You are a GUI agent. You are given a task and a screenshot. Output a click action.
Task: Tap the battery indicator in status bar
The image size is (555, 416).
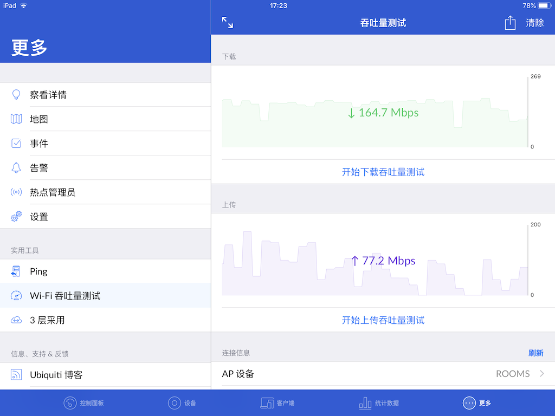[544, 5]
